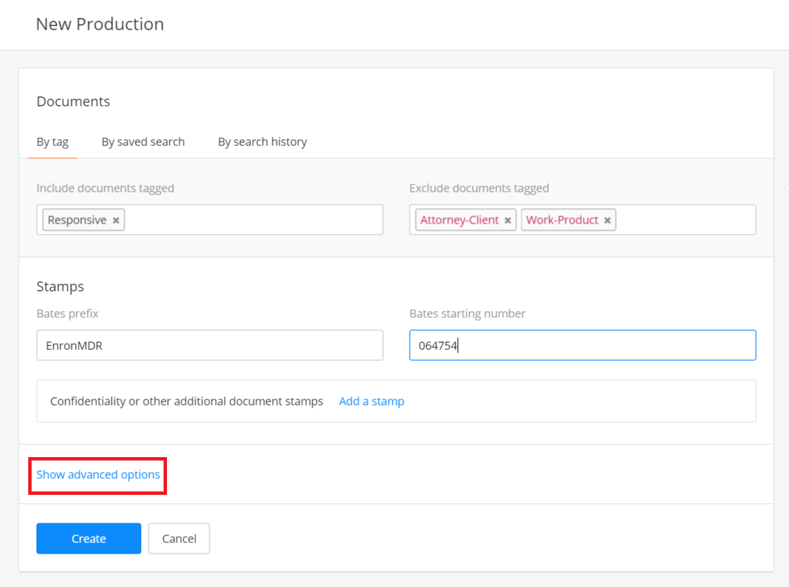Click the Documents section heading

(x=74, y=101)
